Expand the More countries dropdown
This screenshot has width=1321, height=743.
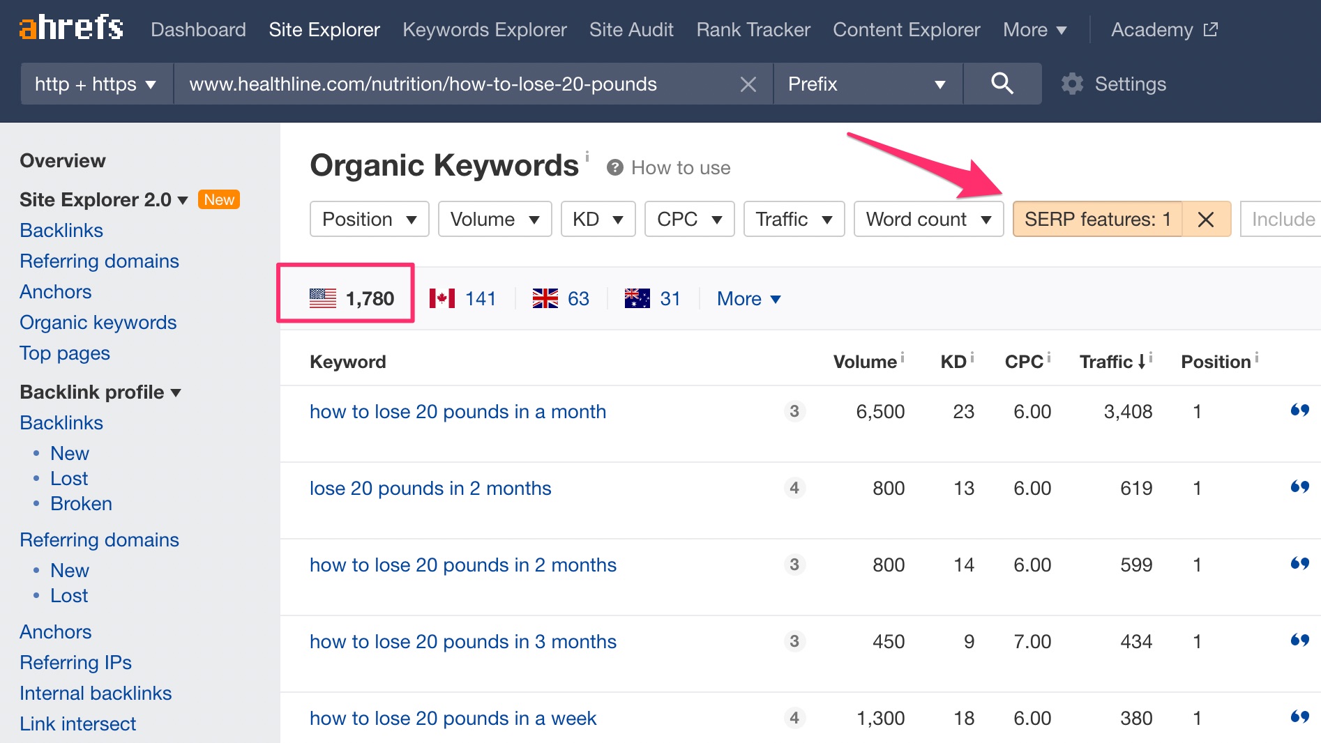749,298
